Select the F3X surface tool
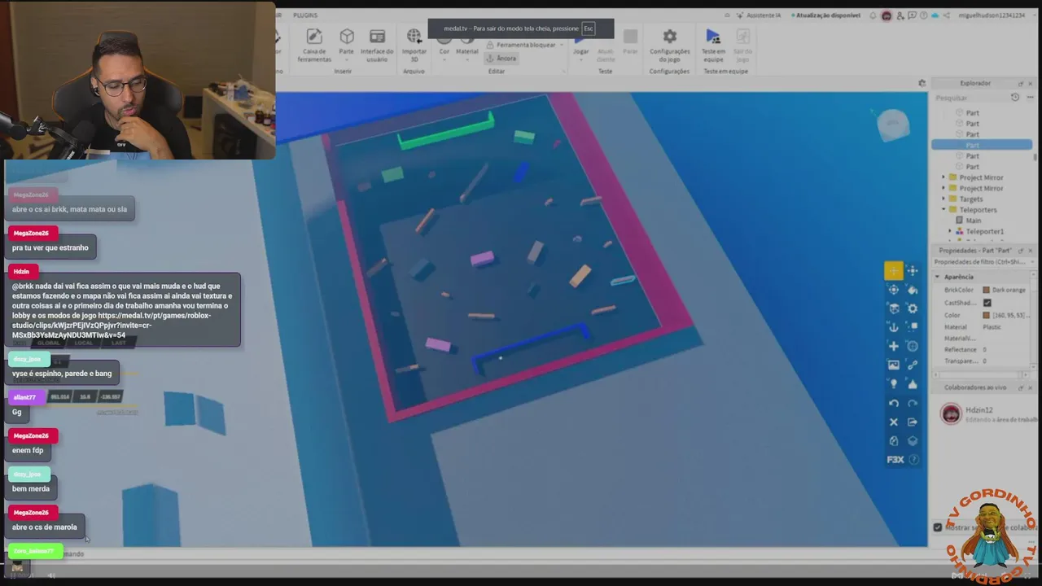The image size is (1042, 586). point(894,308)
